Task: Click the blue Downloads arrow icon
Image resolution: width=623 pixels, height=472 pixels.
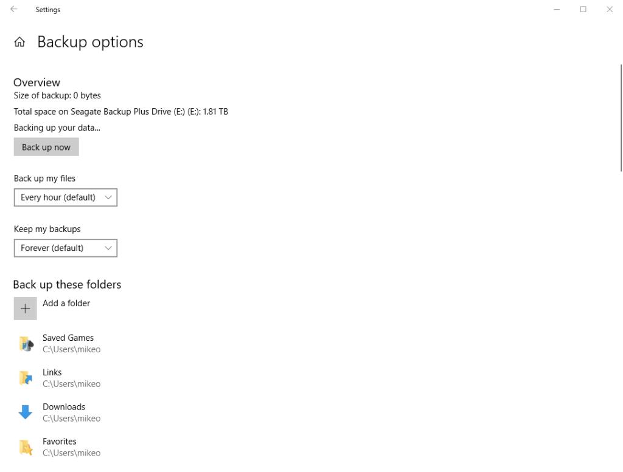Action: 25,412
